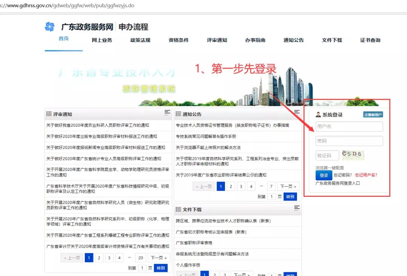This screenshot has height=276, width=407.
Task: Open the 忘记密码? link
Action: [x=343, y=175]
